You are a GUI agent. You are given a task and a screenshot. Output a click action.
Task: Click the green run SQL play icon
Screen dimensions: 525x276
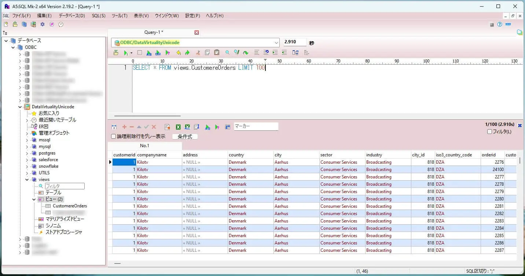(x=126, y=53)
